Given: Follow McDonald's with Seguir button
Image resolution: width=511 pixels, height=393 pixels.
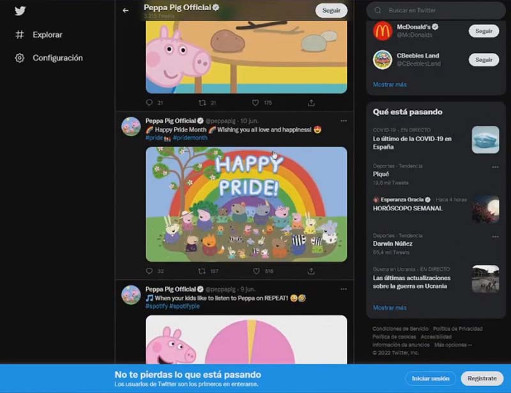Looking at the screenshot, I should pos(484,31).
